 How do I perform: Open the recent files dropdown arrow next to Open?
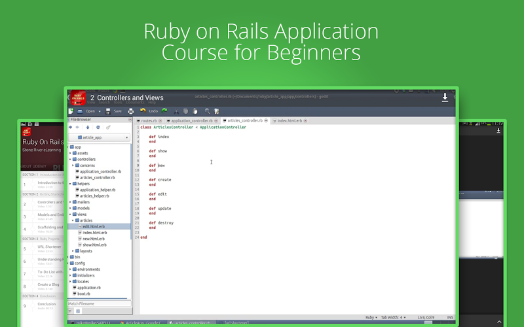click(x=100, y=111)
